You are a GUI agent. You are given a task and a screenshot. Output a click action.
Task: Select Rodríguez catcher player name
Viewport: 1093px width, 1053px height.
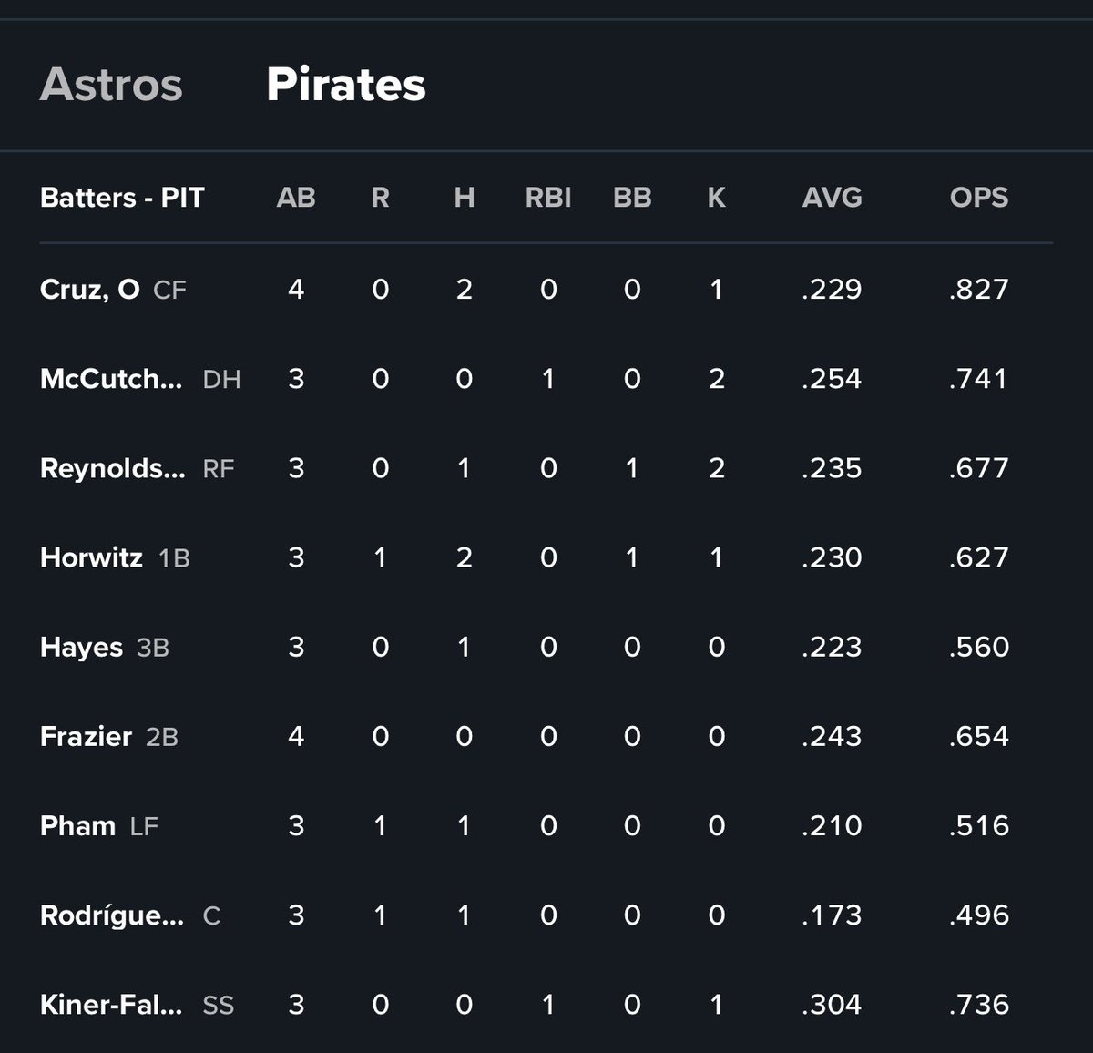(x=112, y=915)
